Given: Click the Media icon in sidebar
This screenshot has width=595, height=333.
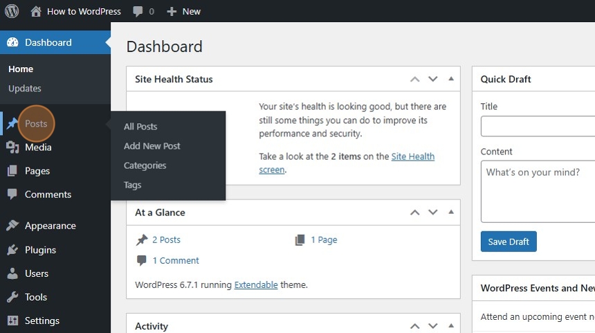Looking at the screenshot, I should point(12,147).
